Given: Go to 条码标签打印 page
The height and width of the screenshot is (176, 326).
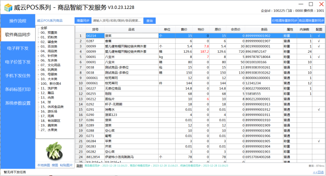Looking at the screenshot, I should pyautogui.click(x=17, y=90).
